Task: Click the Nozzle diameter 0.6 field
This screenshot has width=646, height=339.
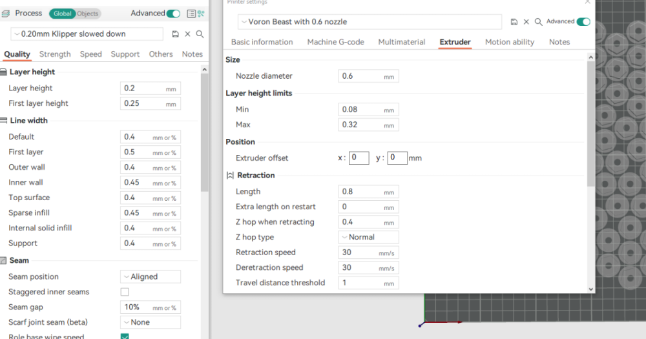Action: tap(368, 76)
